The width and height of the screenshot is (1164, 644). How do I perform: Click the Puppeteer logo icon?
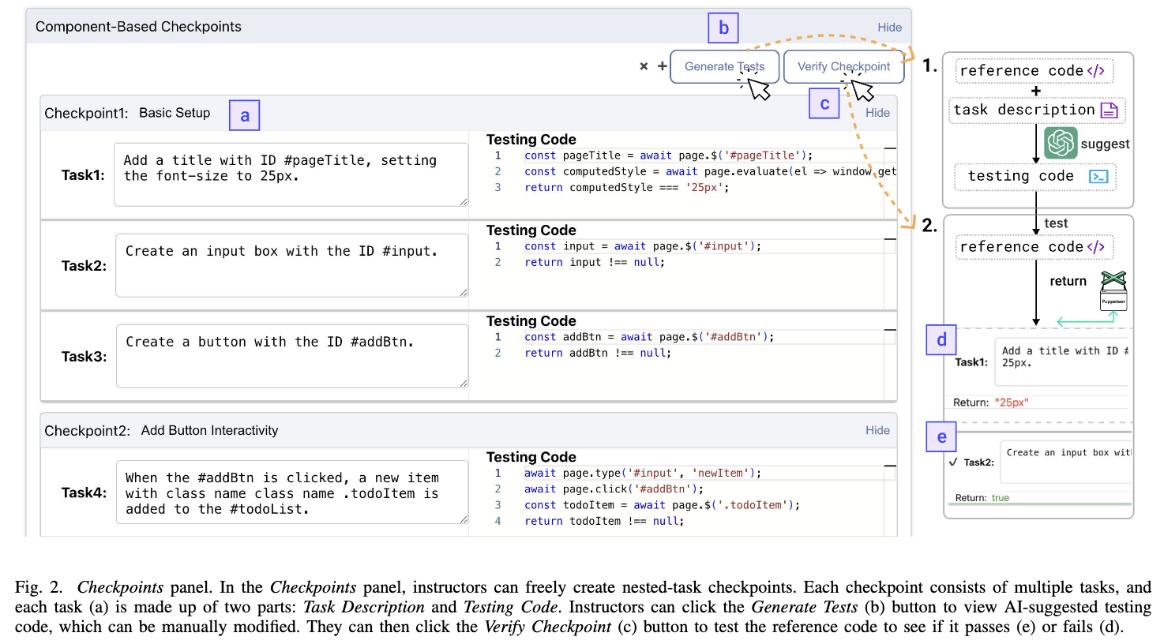pos(1113,290)
